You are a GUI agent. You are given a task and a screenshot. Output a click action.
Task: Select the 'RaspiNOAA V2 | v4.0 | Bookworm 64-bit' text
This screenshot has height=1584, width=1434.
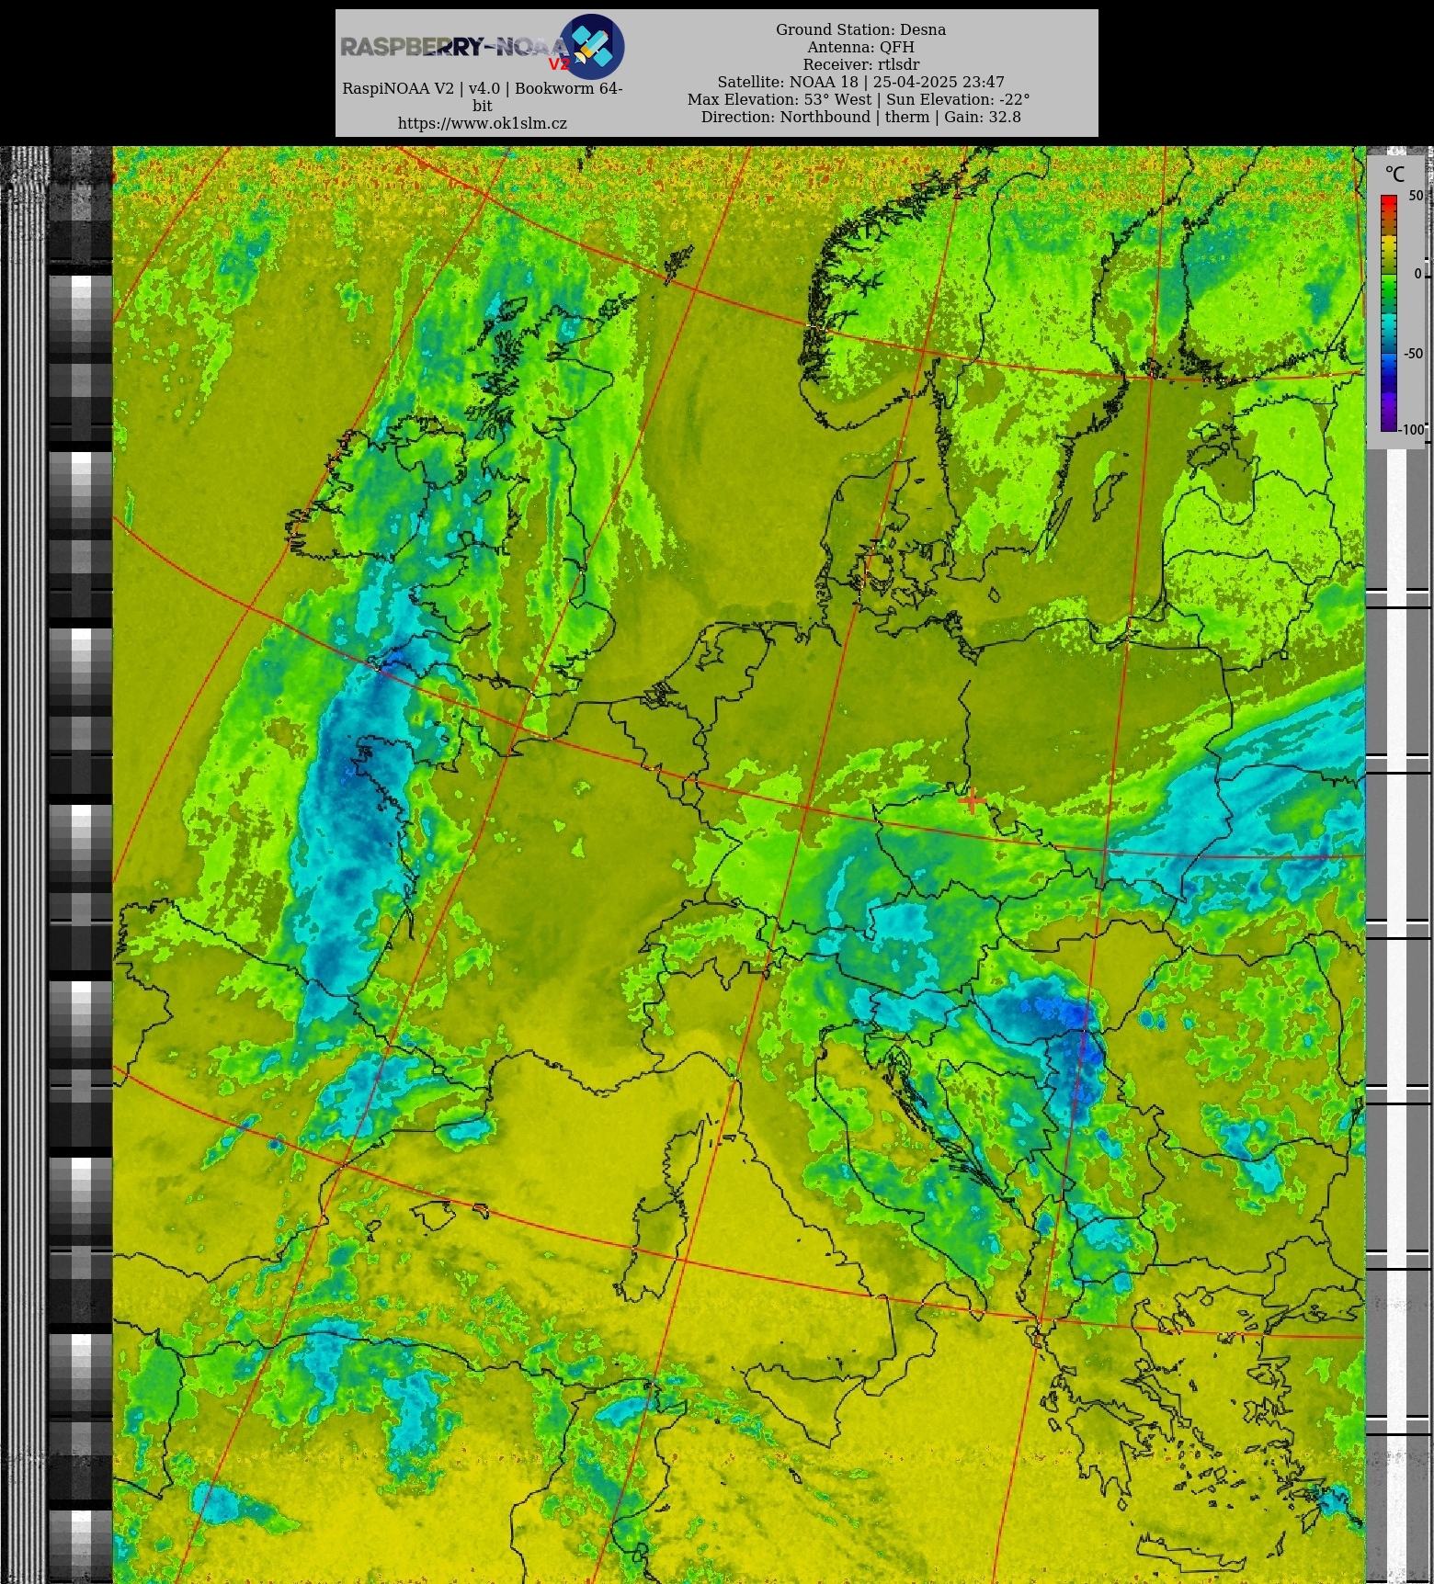pos(482,97)
